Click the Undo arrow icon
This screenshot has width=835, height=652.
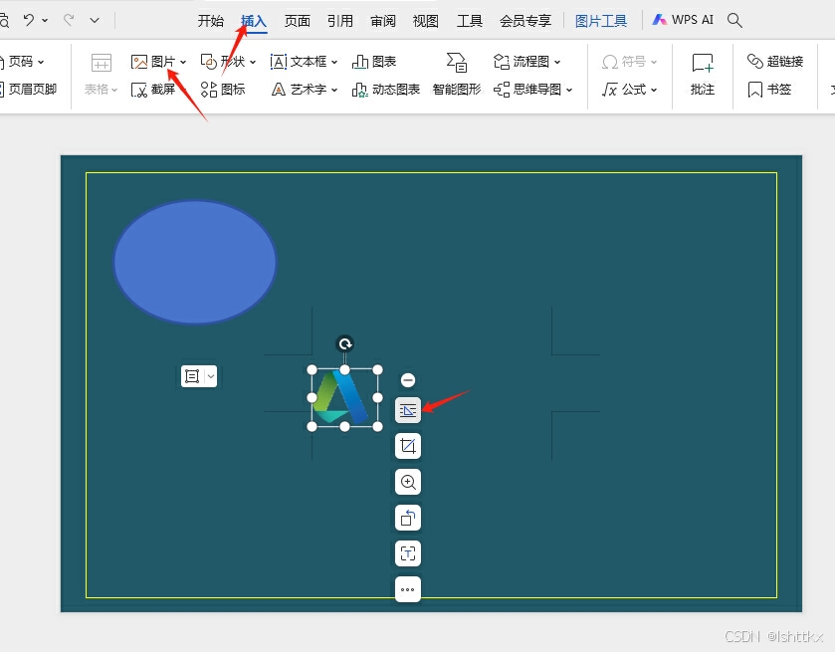[29, 20]
